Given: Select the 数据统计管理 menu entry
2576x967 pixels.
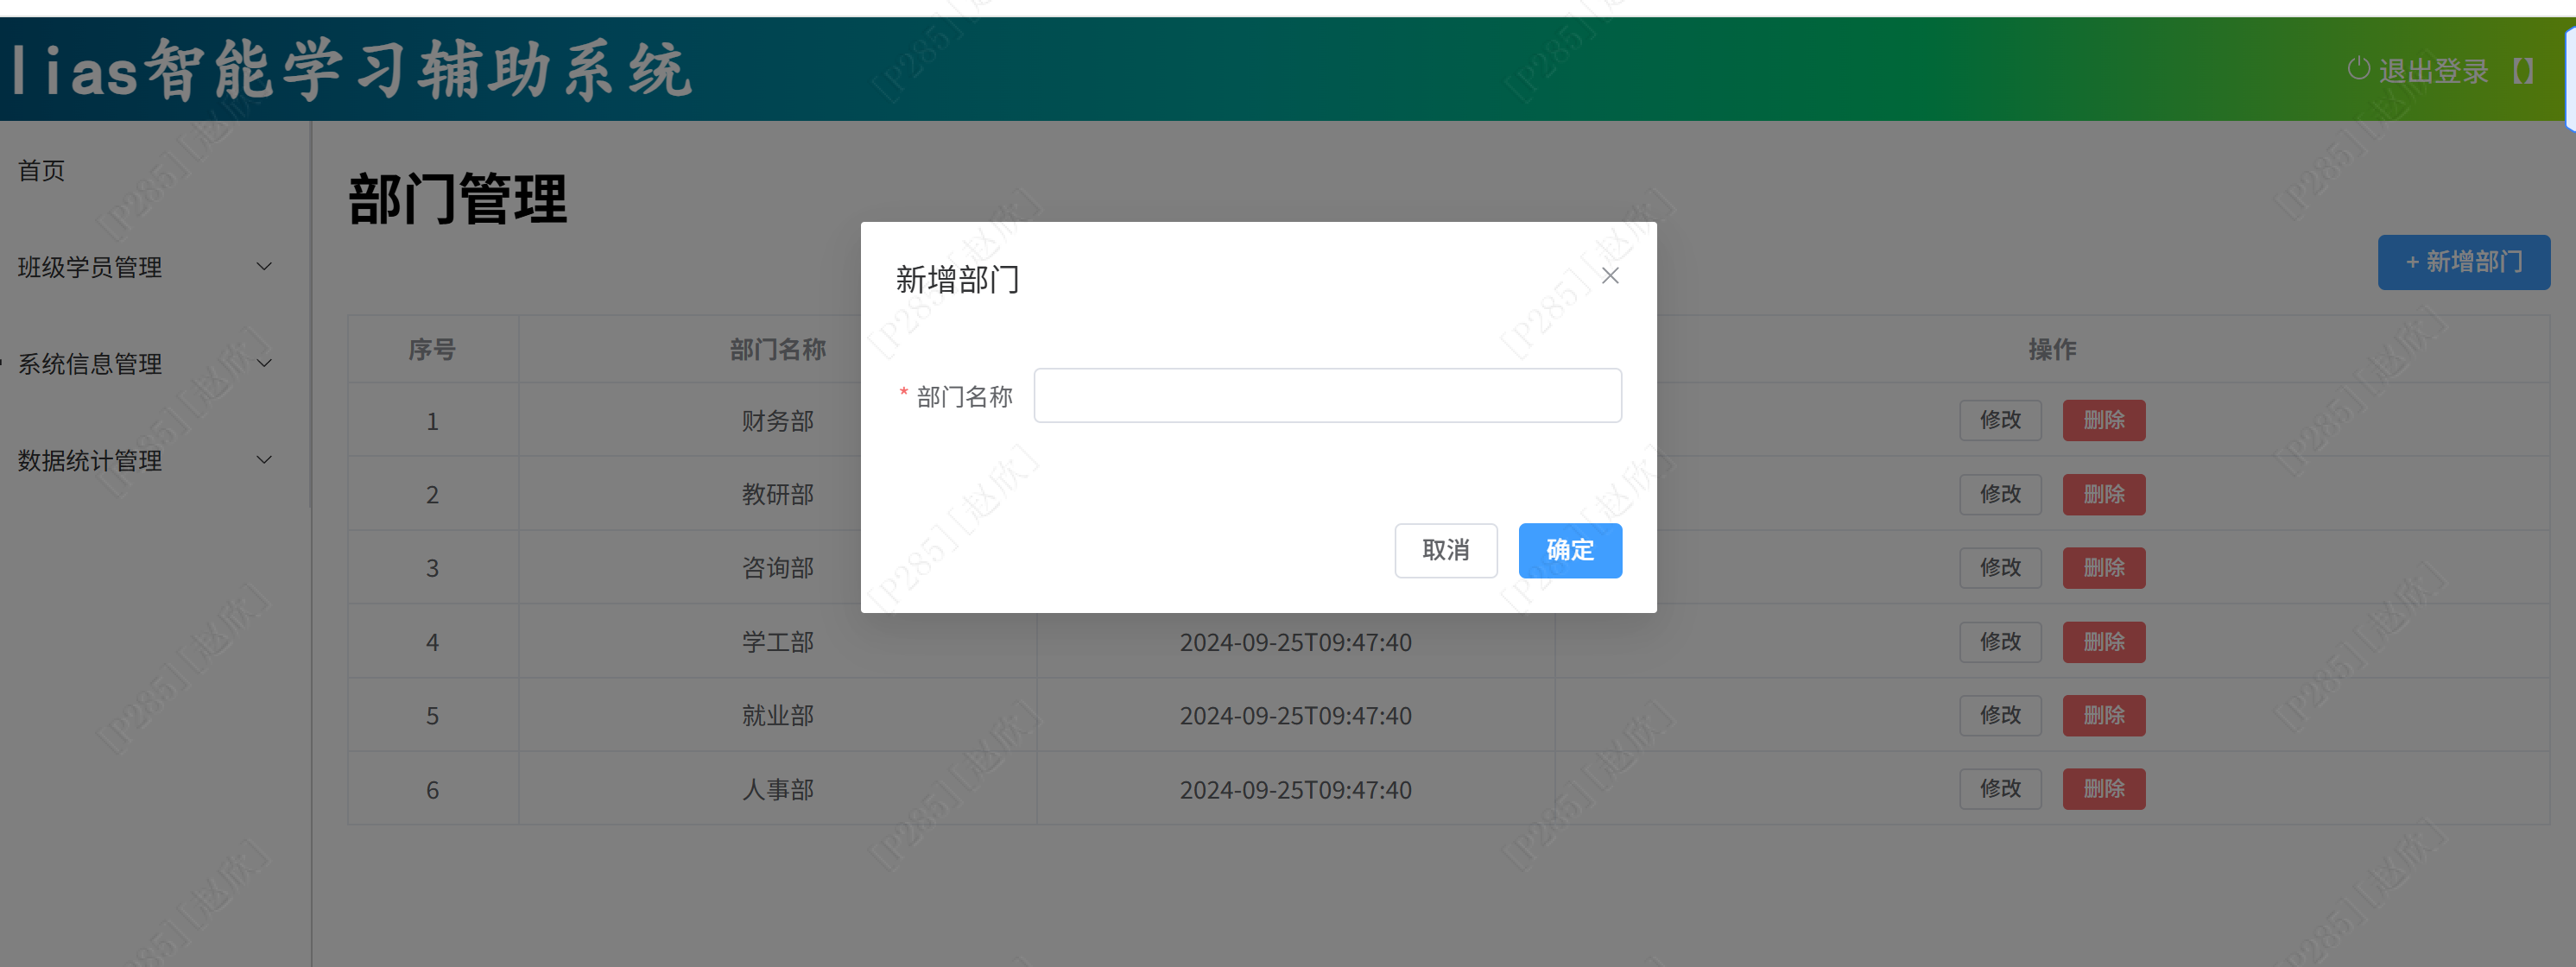Looking at the screenshot, I should click(x=90, y=461).
